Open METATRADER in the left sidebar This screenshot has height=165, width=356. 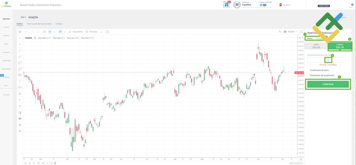[x=6, y=69]
